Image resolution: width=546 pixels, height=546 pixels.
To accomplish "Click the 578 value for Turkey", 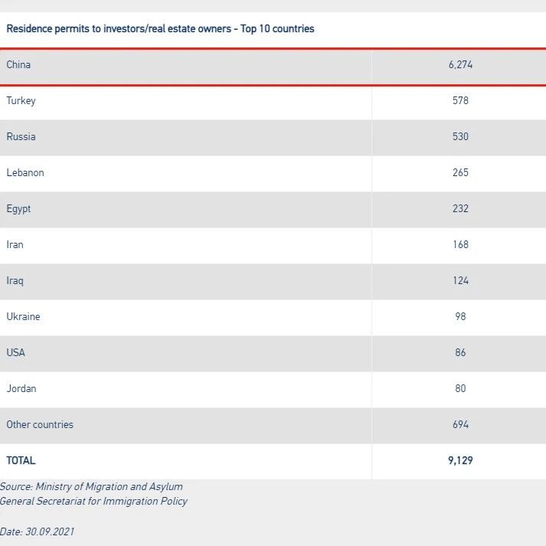I will tap(460, 100).
